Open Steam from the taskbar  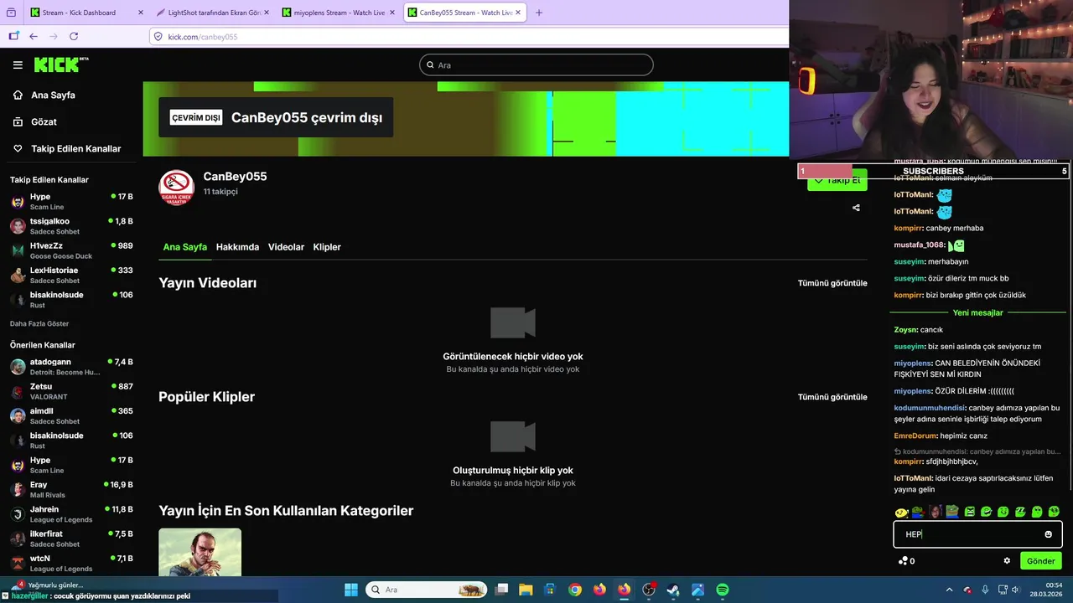(673, 590)
